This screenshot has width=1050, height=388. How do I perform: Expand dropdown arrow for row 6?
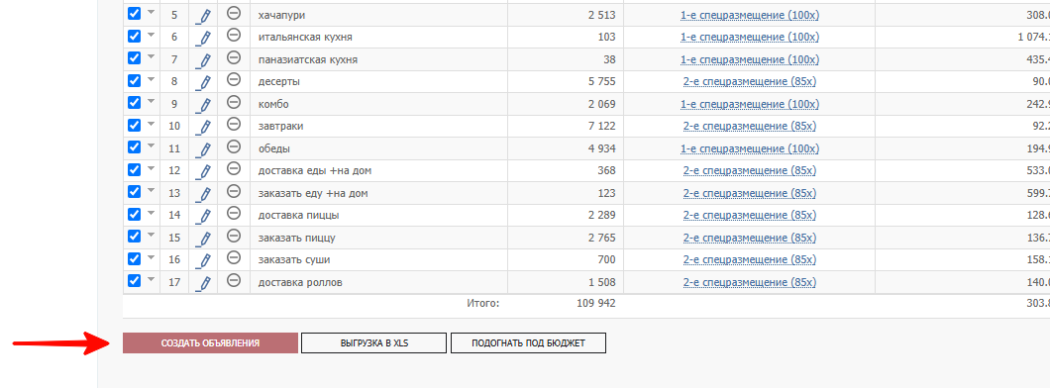click(x=151, y=34)
